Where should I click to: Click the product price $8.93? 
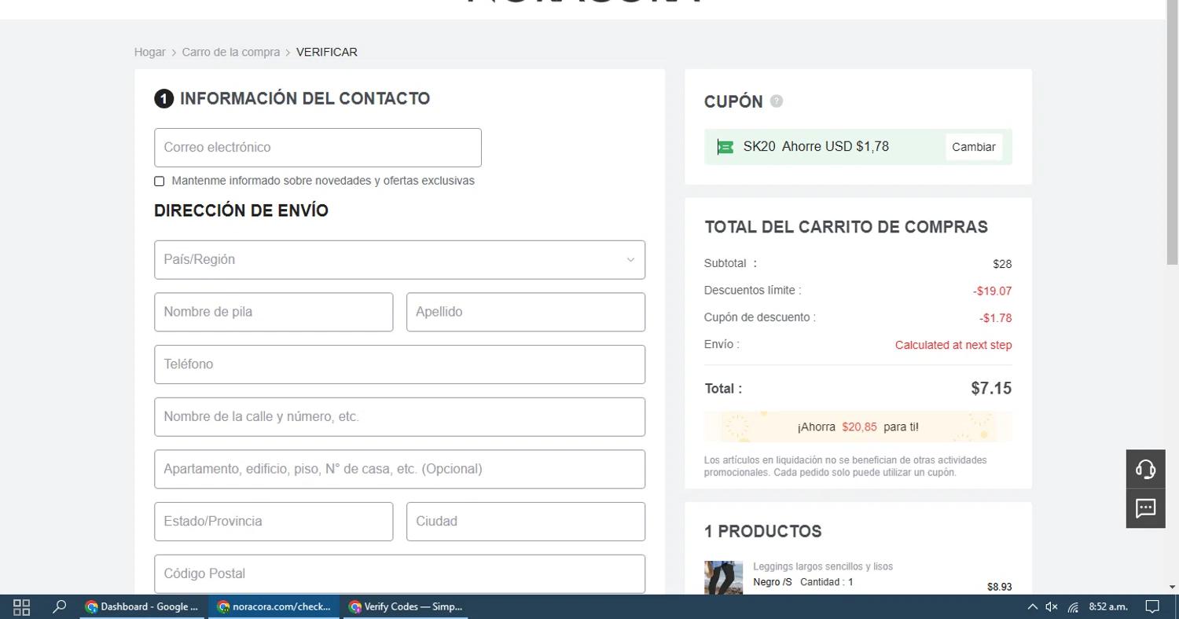click(x=999, y=587)
